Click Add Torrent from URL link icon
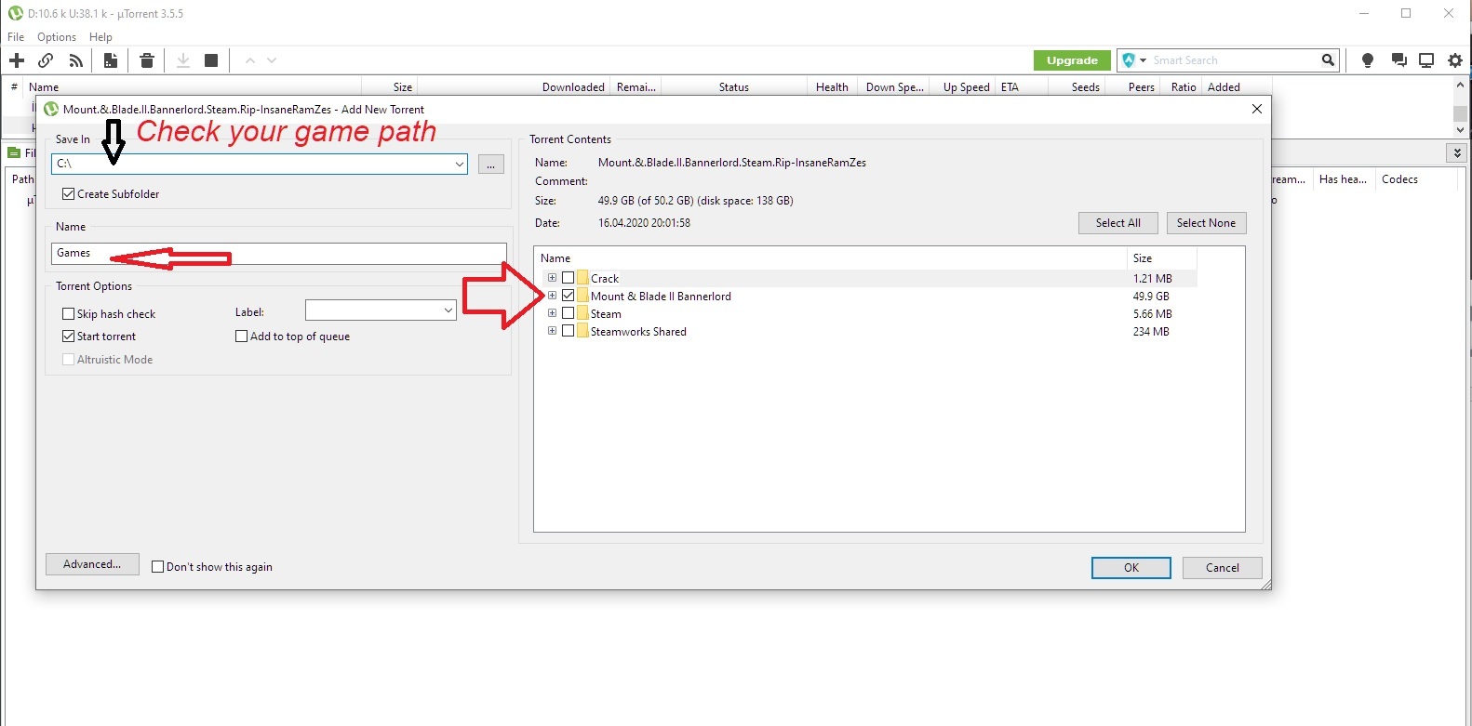 [46, 60]
